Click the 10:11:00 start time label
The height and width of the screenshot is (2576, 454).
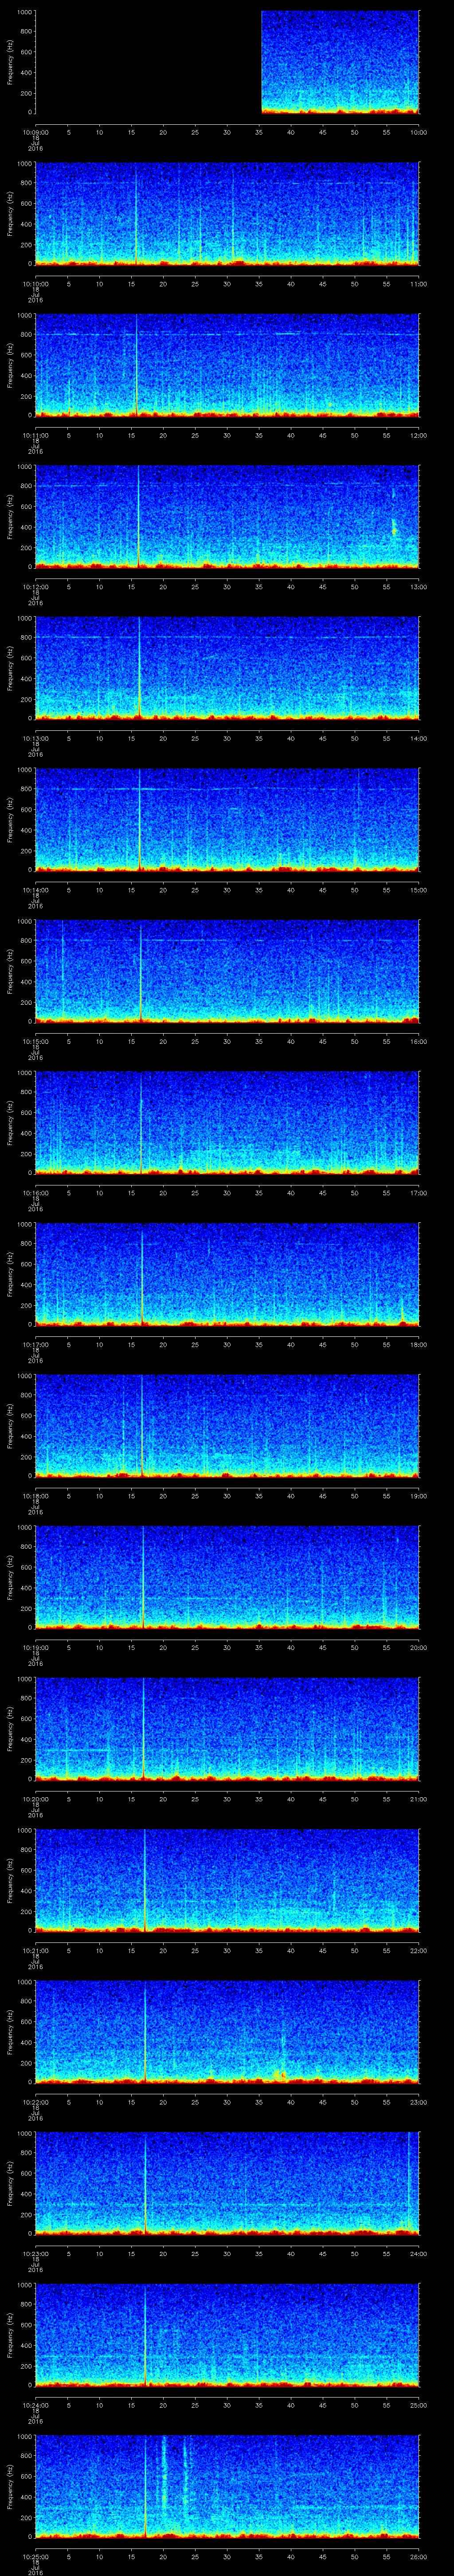click(x=35, y=435)
